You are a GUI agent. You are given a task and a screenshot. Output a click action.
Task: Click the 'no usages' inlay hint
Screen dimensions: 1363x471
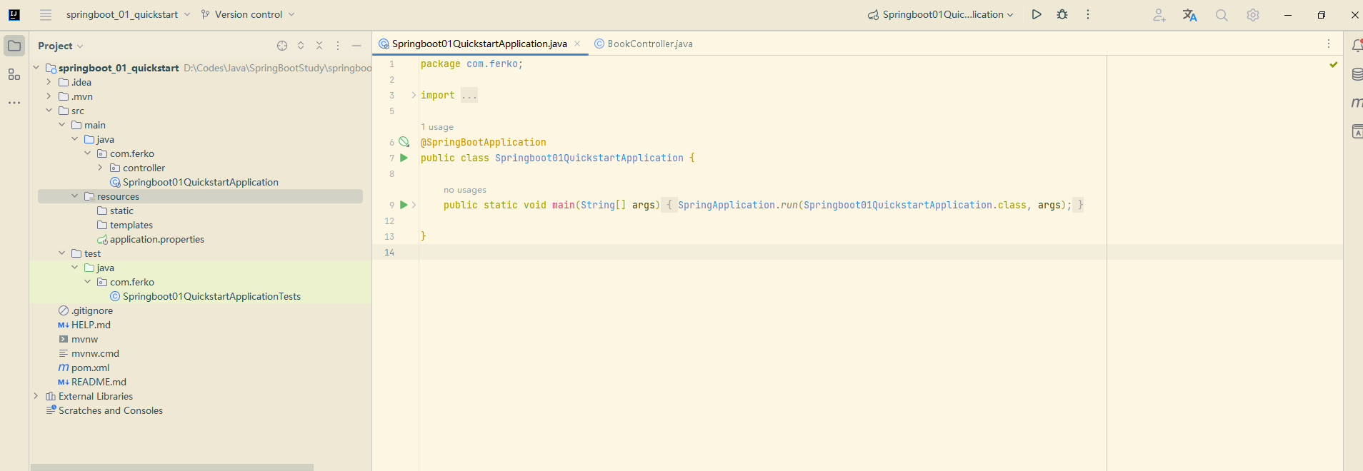(x=465, y=190)
